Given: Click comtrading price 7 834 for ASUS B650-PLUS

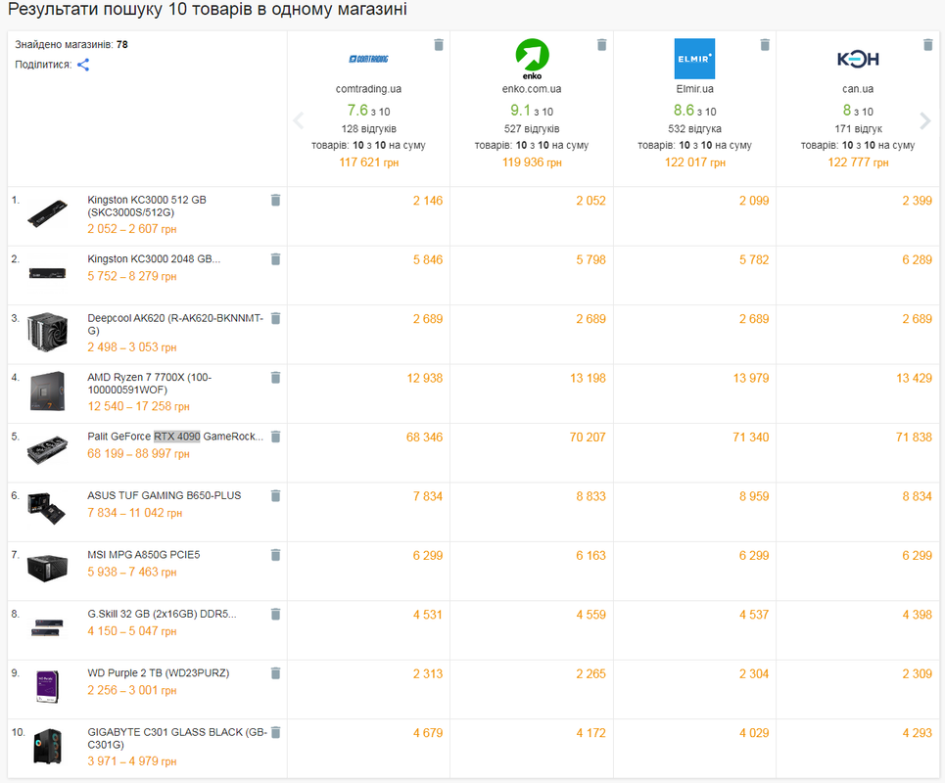Looking at the screenshot, I should pos(428,496).
